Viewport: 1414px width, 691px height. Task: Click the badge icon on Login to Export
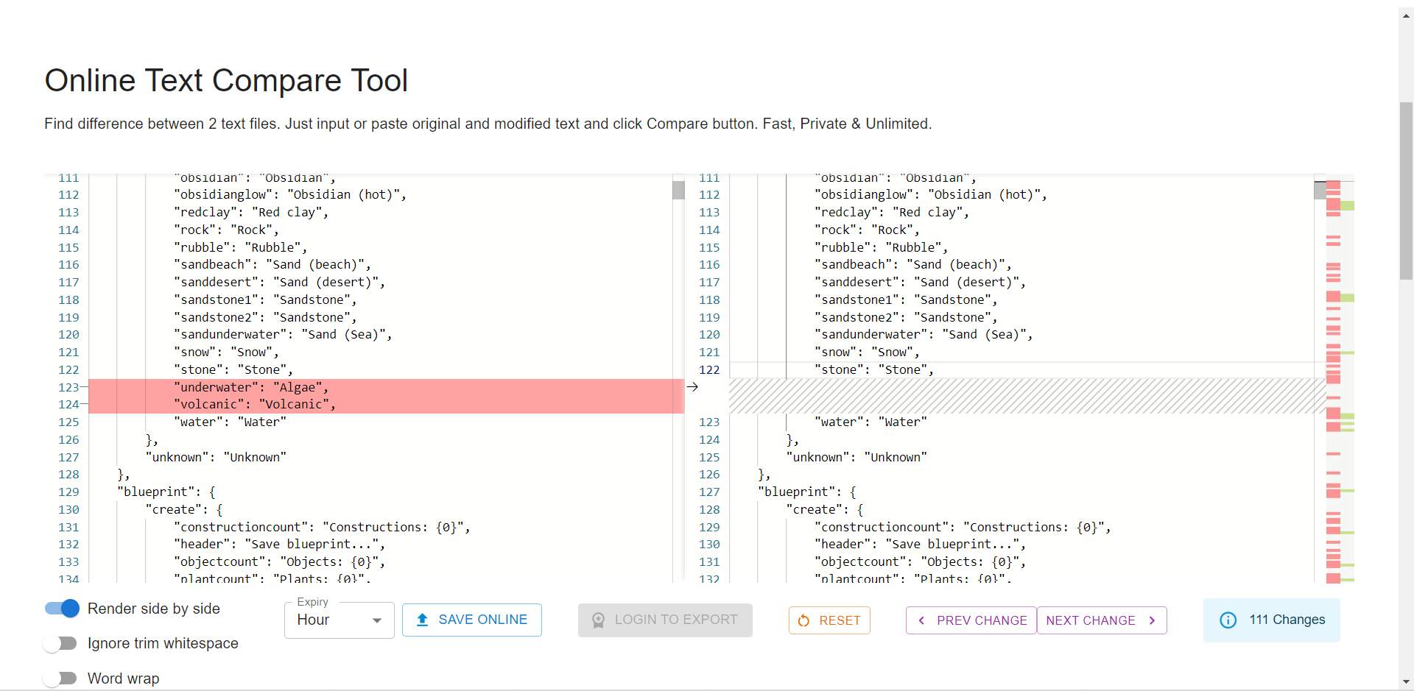pos(598,620)
